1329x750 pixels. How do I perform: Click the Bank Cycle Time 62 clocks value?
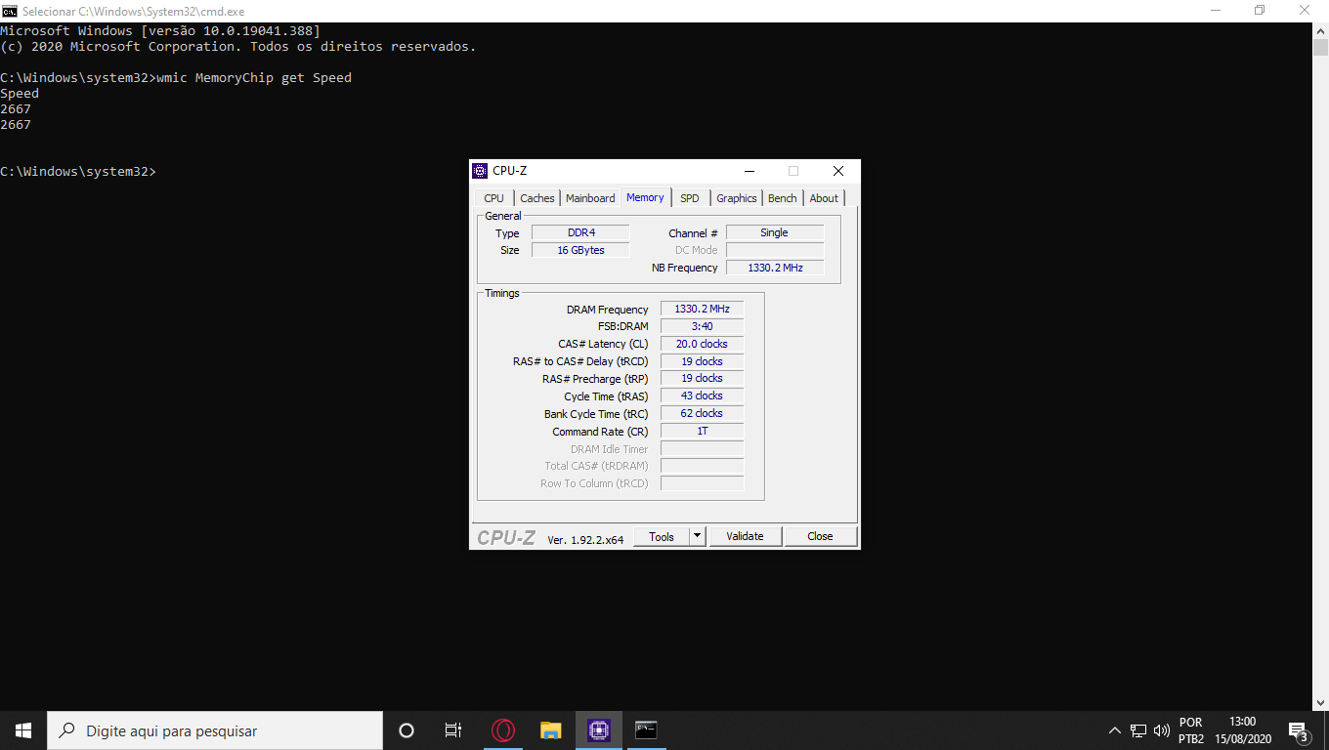point(702,413)
